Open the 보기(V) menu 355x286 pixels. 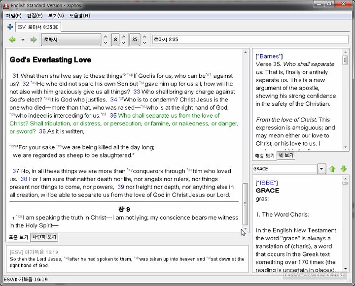click(56, 16)
